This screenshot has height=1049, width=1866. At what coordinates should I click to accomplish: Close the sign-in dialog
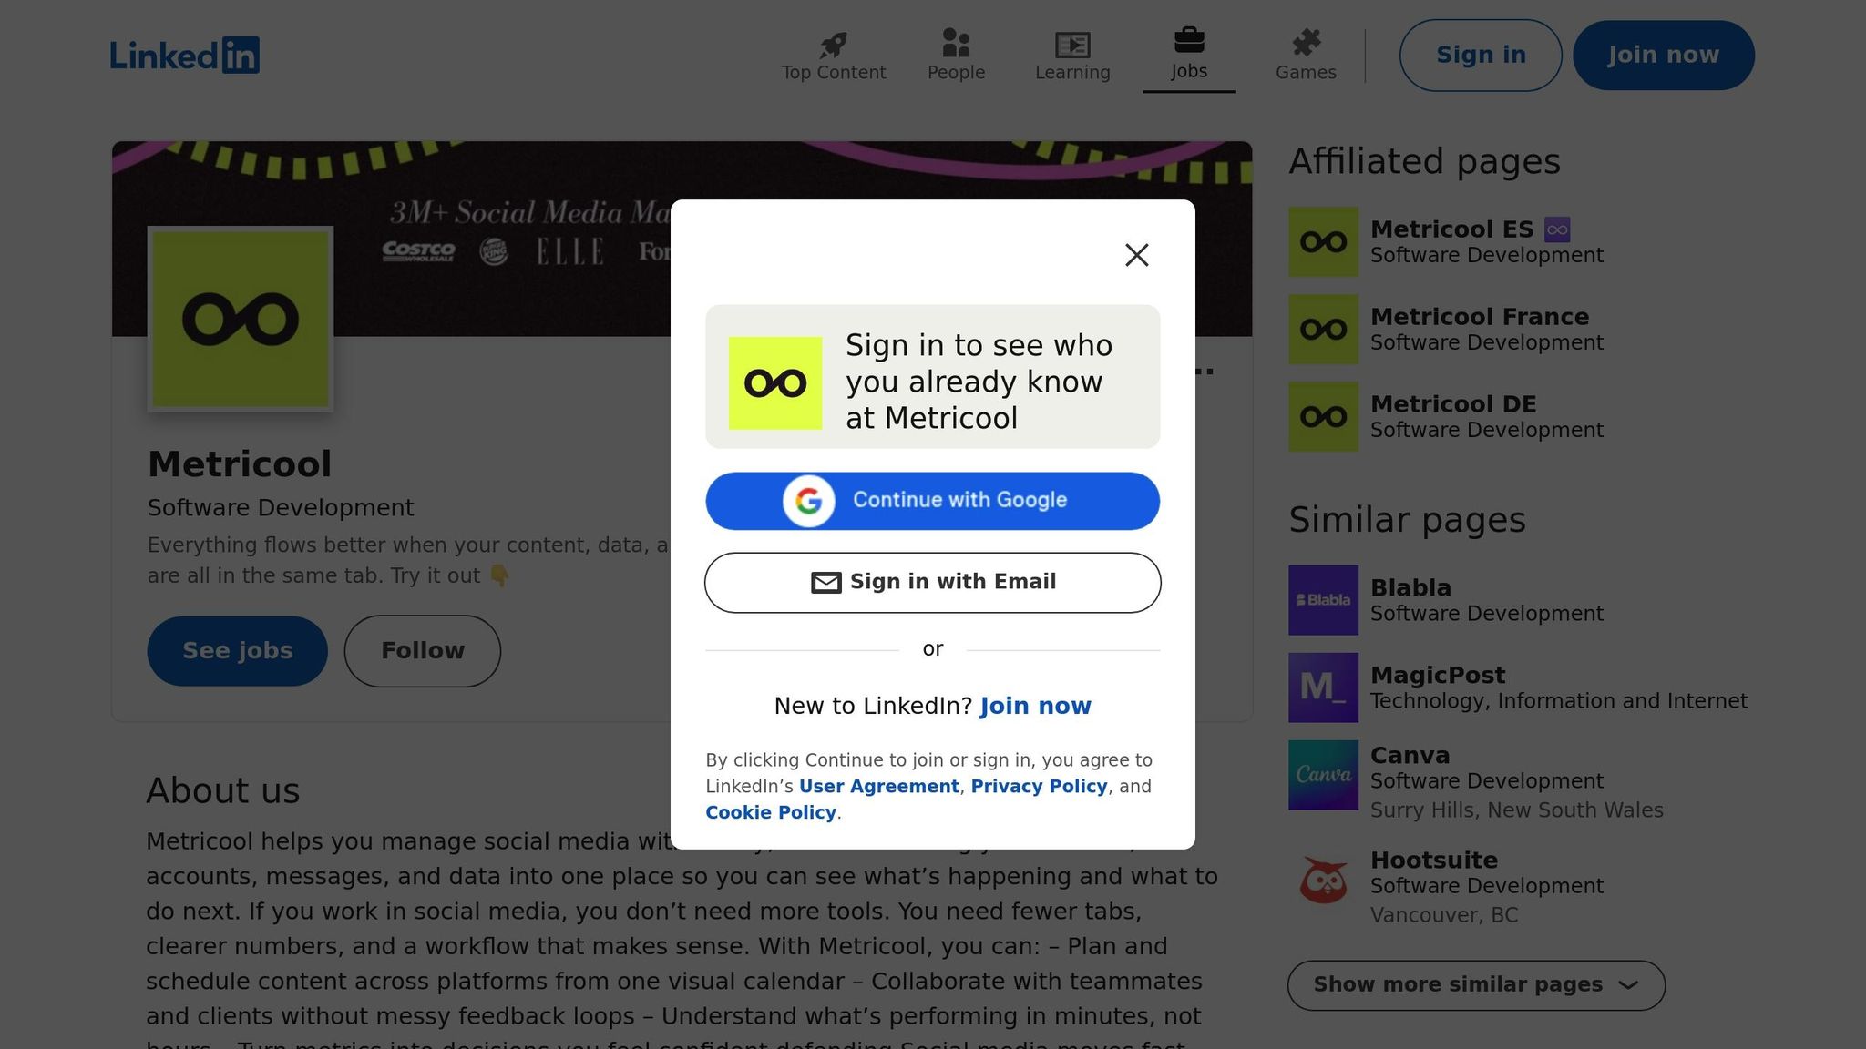[1136, 255]
